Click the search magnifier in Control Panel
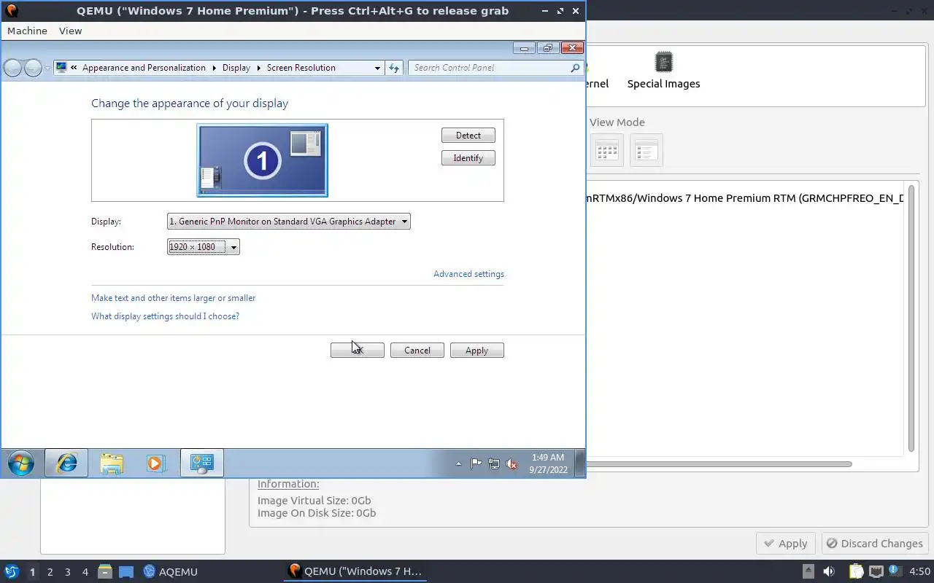Screen dimensions: 934x583 575,68
